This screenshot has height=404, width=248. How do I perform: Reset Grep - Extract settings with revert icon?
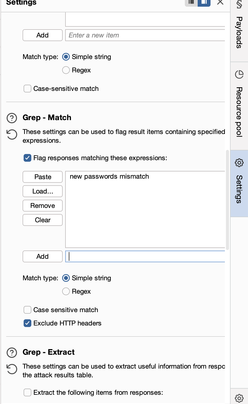point(12,369)
